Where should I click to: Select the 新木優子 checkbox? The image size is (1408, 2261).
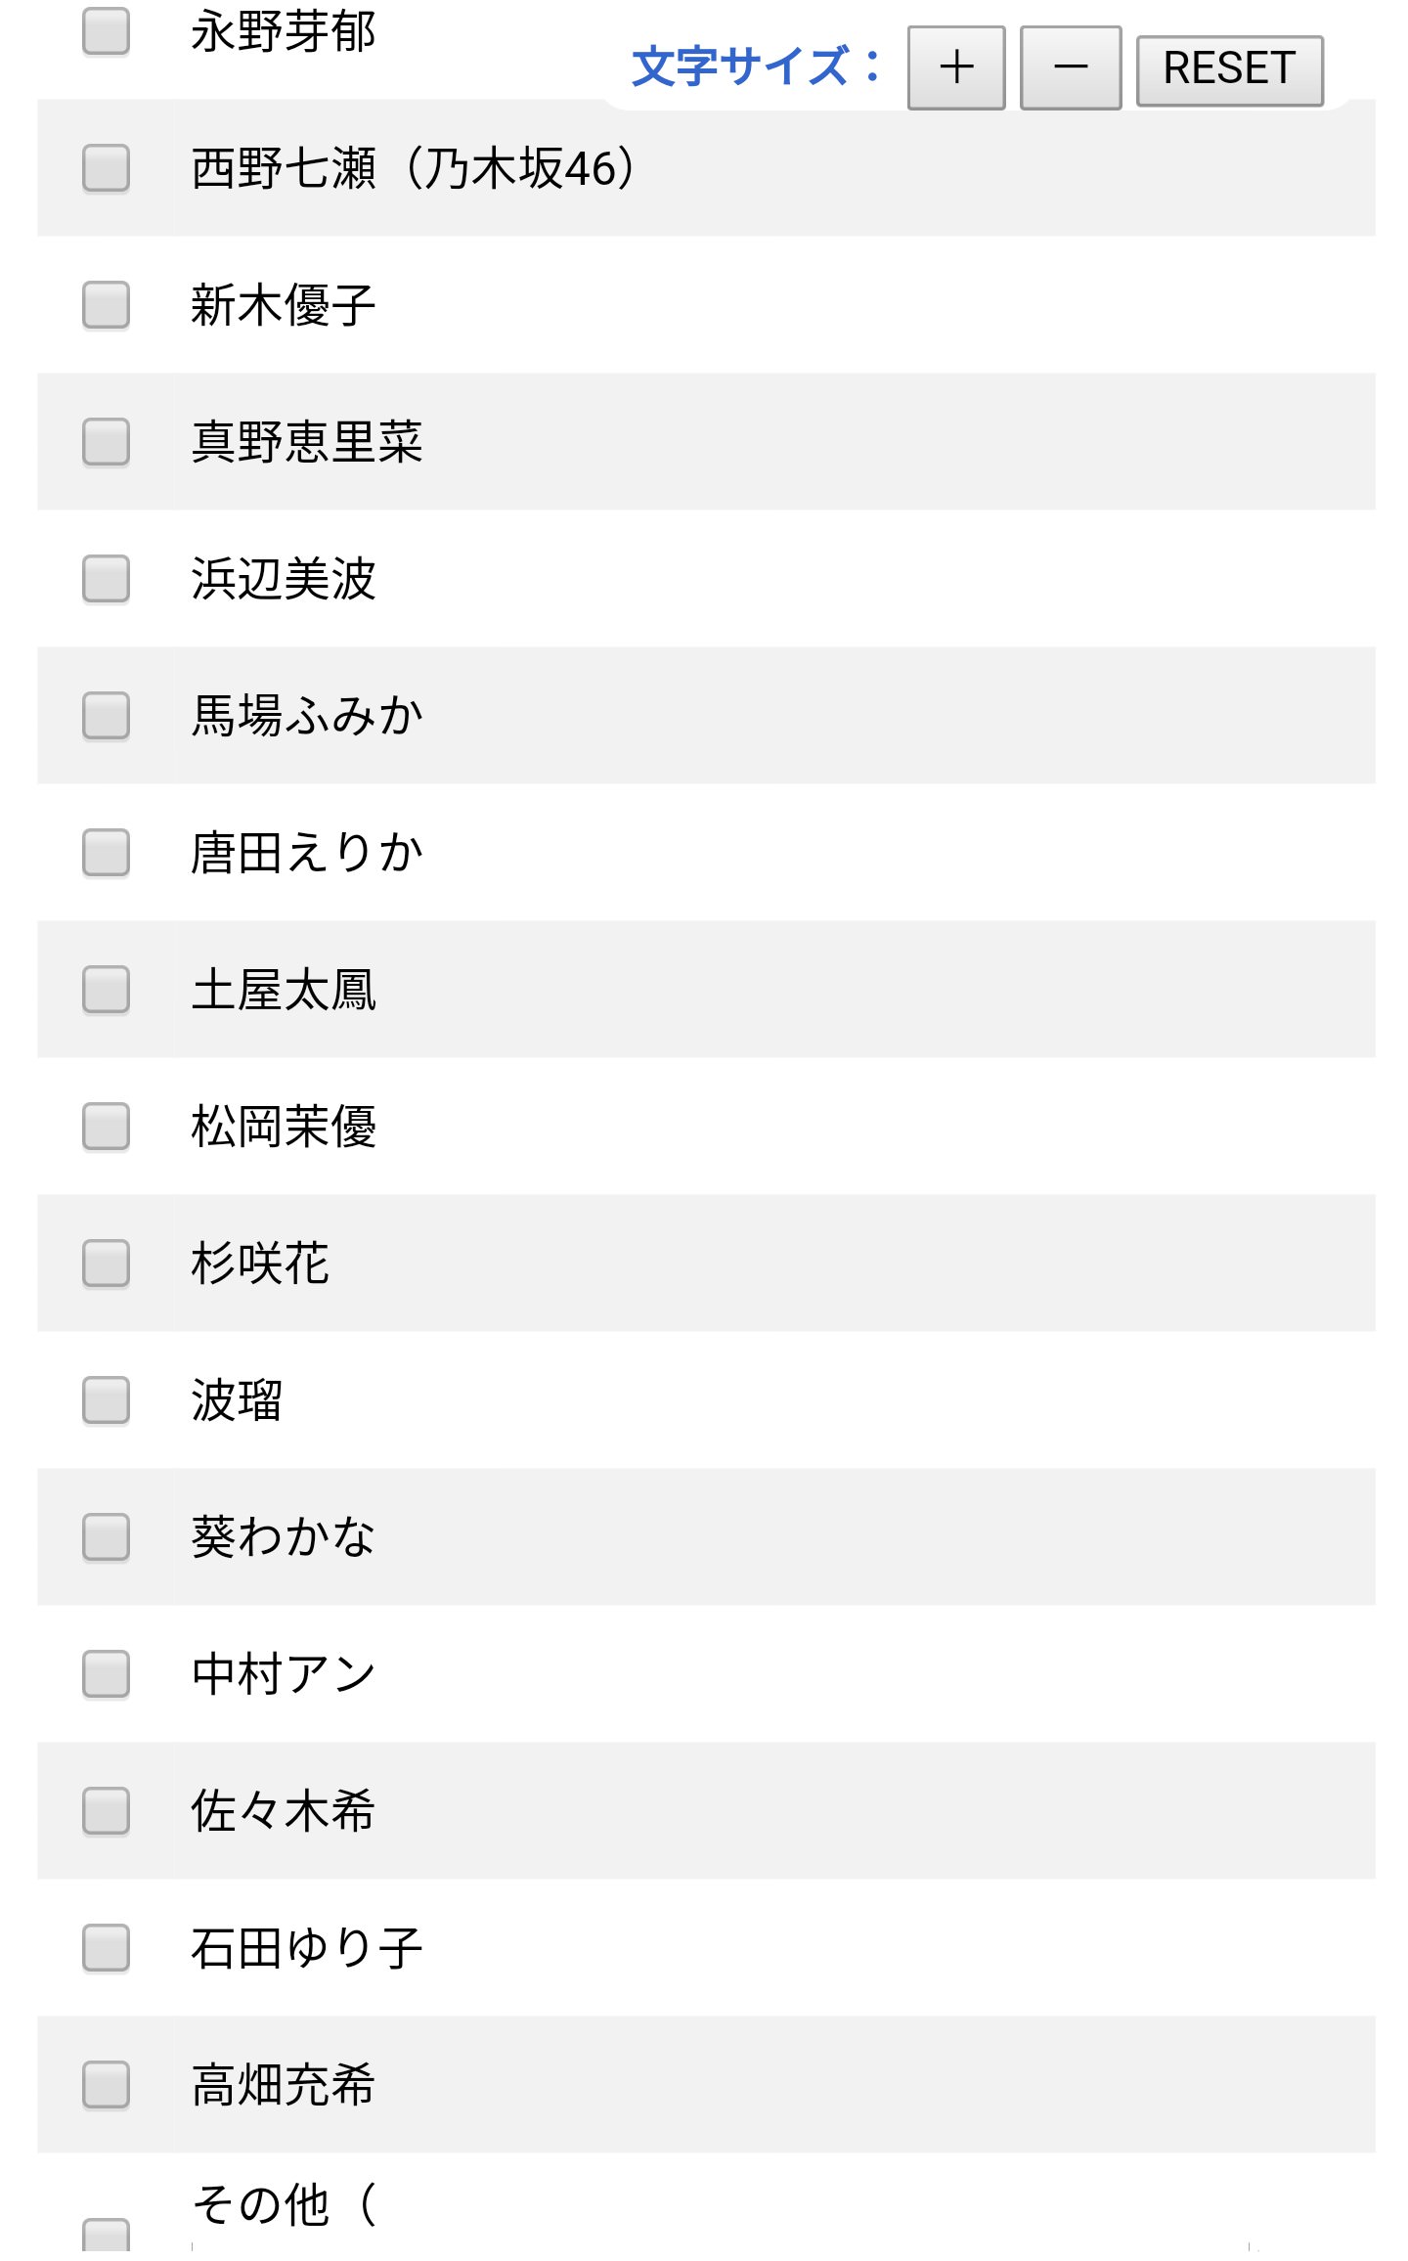pos(107,305)
